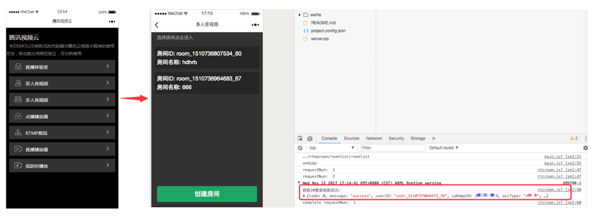Viewport: 598px width, 223px height.
Task: Open the main.js? [sm]:21 source link
Action: point(563,156)
